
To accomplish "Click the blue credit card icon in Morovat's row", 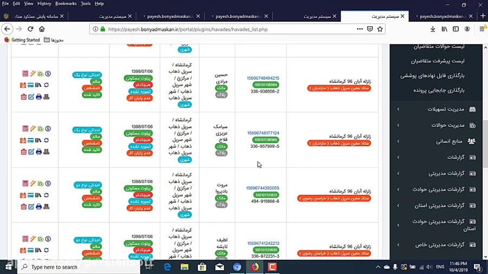I will click(31, 195).
